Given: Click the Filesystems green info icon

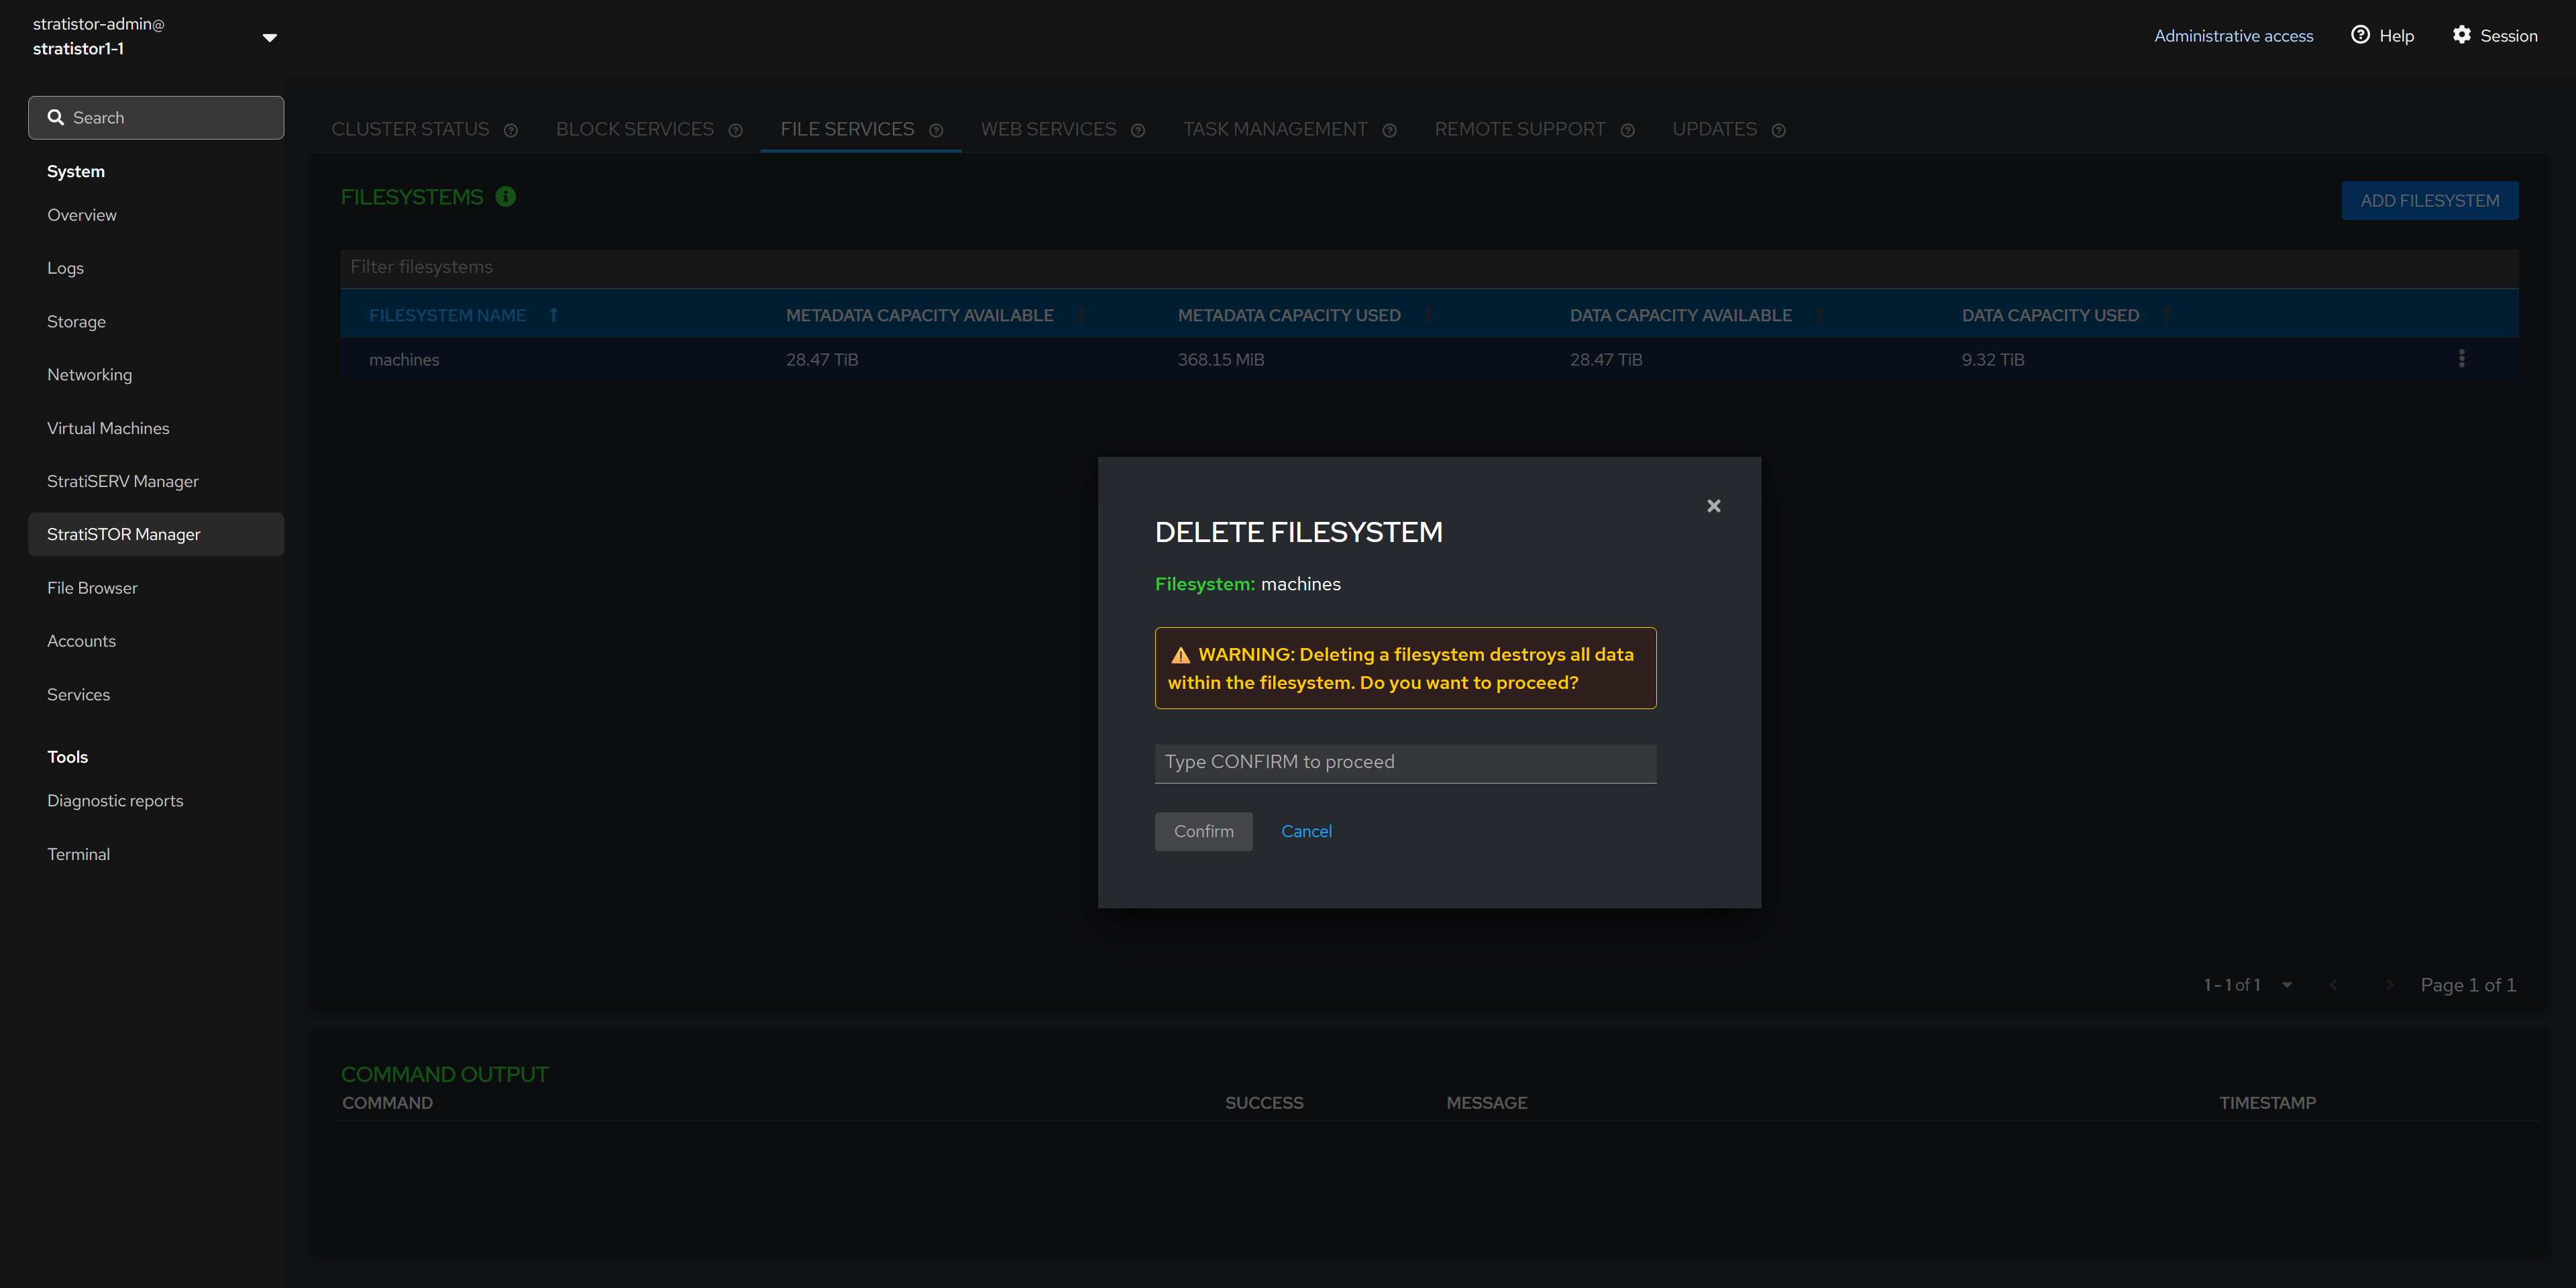Looking at the screenshot, I should coord(506,197).
